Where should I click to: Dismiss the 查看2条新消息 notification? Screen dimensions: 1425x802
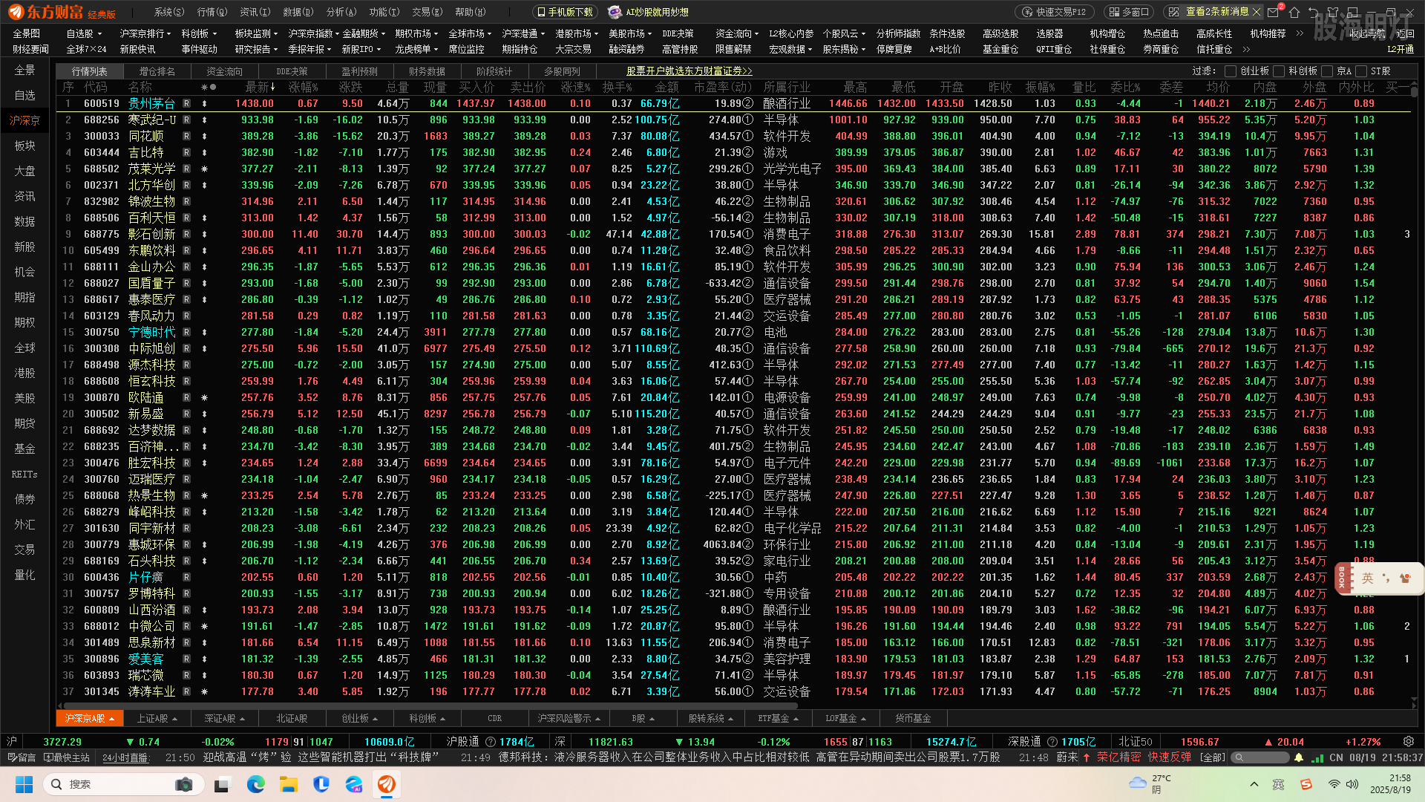[1257, 12]
